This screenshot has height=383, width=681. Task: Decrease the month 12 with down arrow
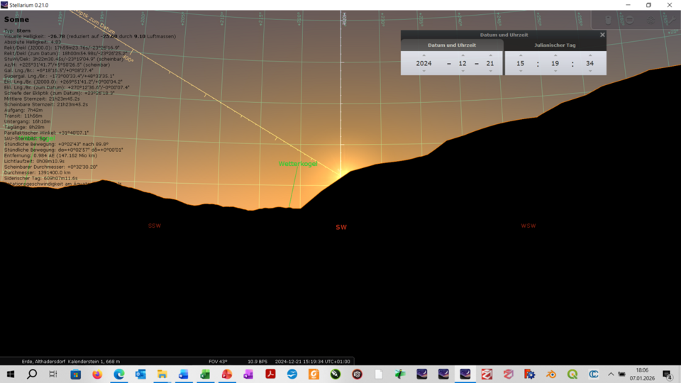[x=463, y=71]
